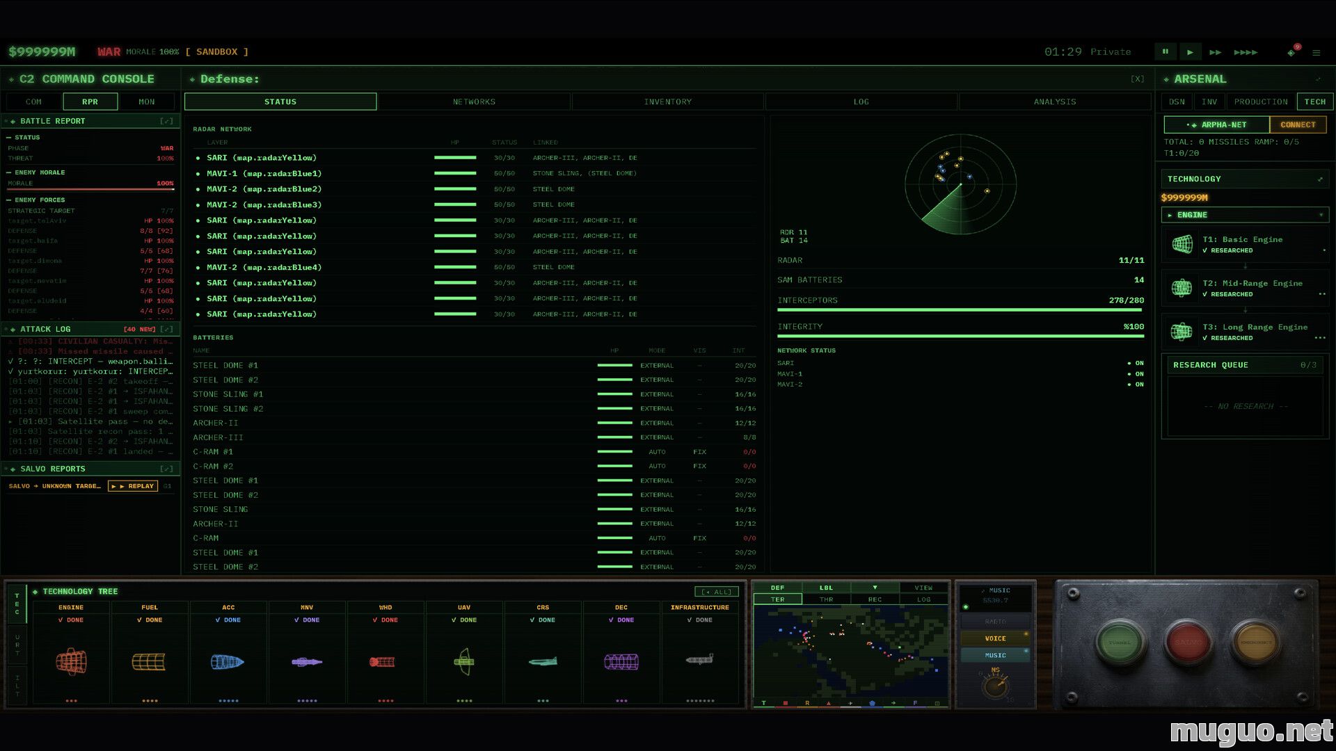
Task: Toggle the MUSIC audio channel
Action: [x=995, y=655]
